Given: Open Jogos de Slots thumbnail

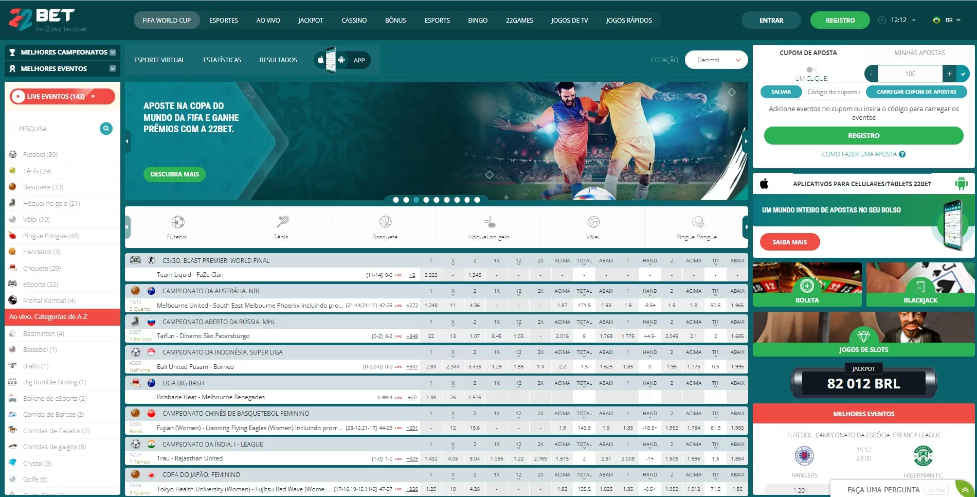Looking at the screenshot, I should click(x=864, y=334).
